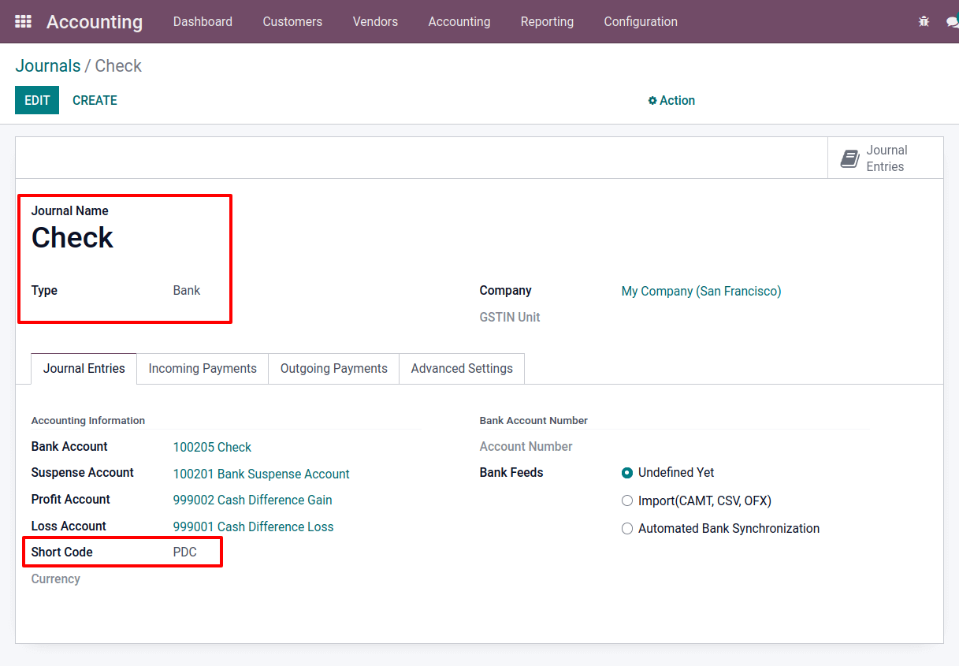The width and height of the screenshot is (959, 666).
Task: Open the conversations chat icon
Action: [x=952, y=22]
